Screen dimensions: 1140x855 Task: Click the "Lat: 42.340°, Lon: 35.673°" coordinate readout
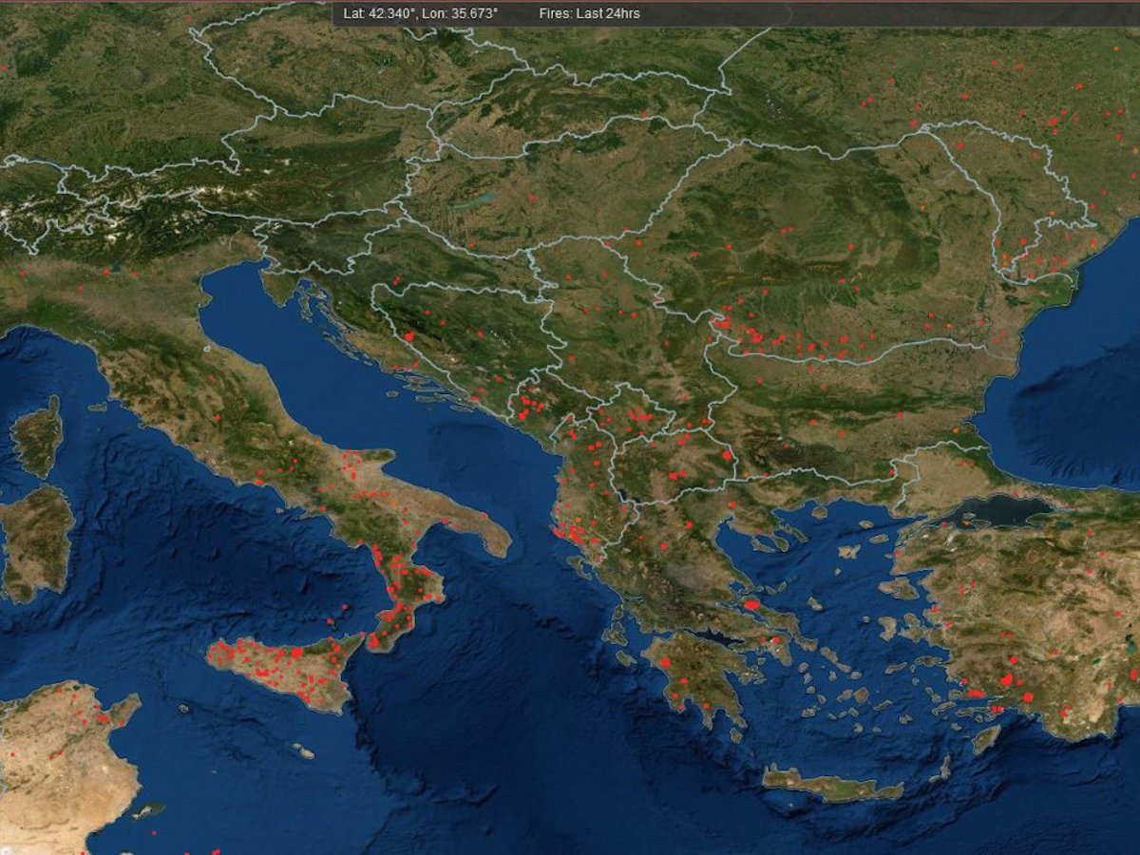tap(420, 14)
